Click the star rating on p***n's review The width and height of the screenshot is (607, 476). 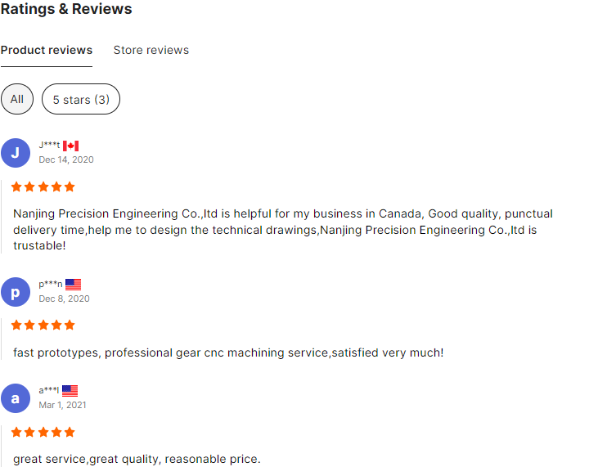[43, 325]
